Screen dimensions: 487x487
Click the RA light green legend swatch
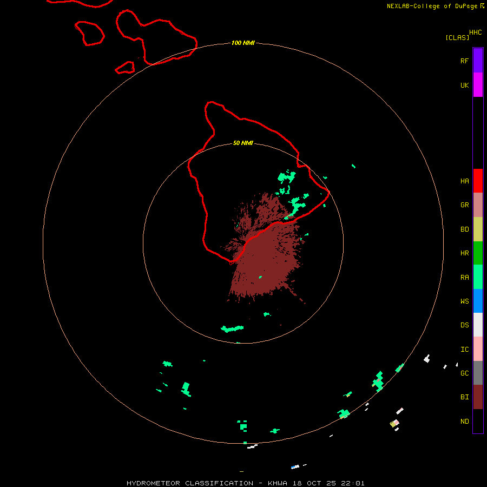point(478,277)
